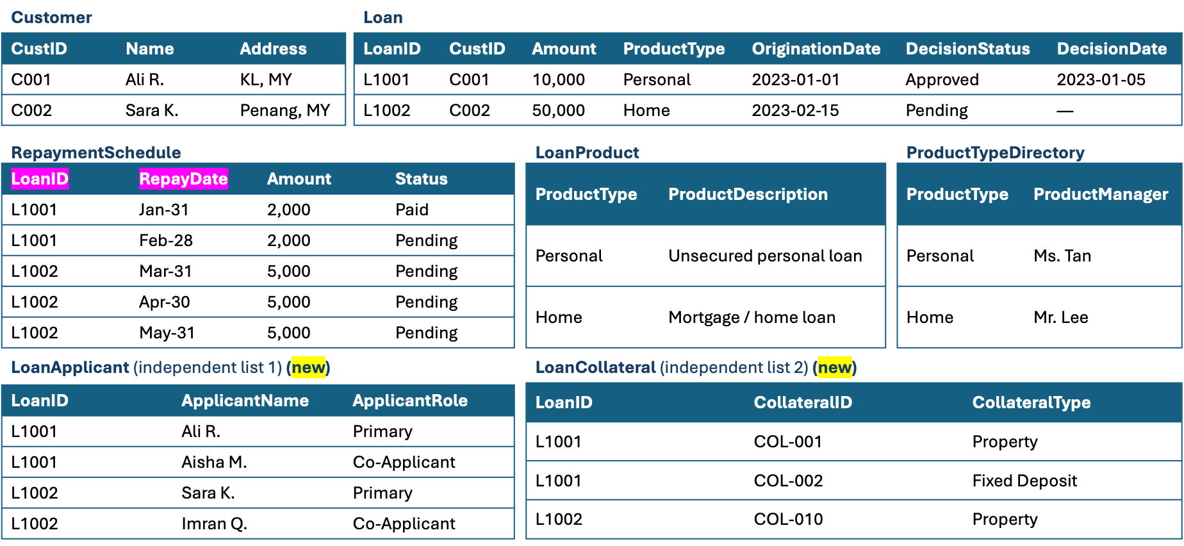Select the "2023-02-15" origination date
Screen dimensions: 1184x546
pyautogui.click(x=795, y=110)
